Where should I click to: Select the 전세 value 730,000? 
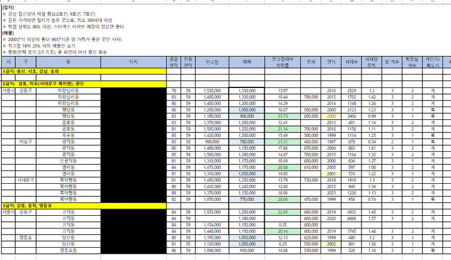[x=311, y=180]
